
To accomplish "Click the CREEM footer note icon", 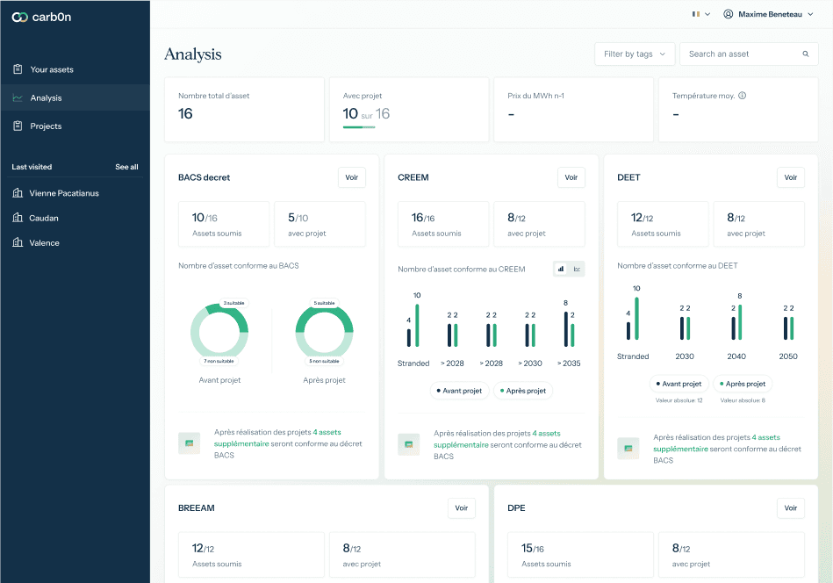I will 408,444.
